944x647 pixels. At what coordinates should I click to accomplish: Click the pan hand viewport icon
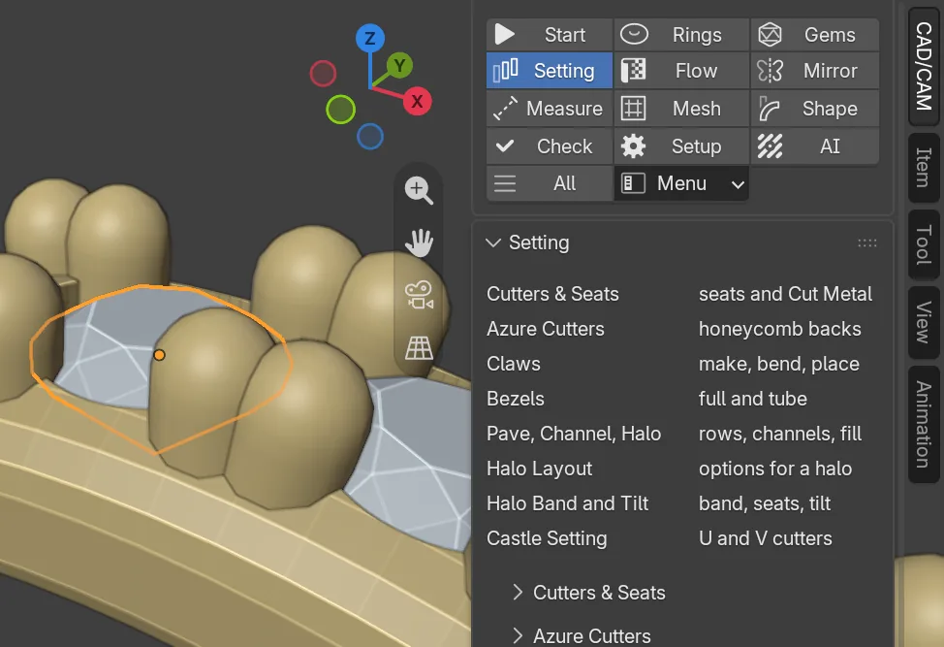click(x=419, y=243)
